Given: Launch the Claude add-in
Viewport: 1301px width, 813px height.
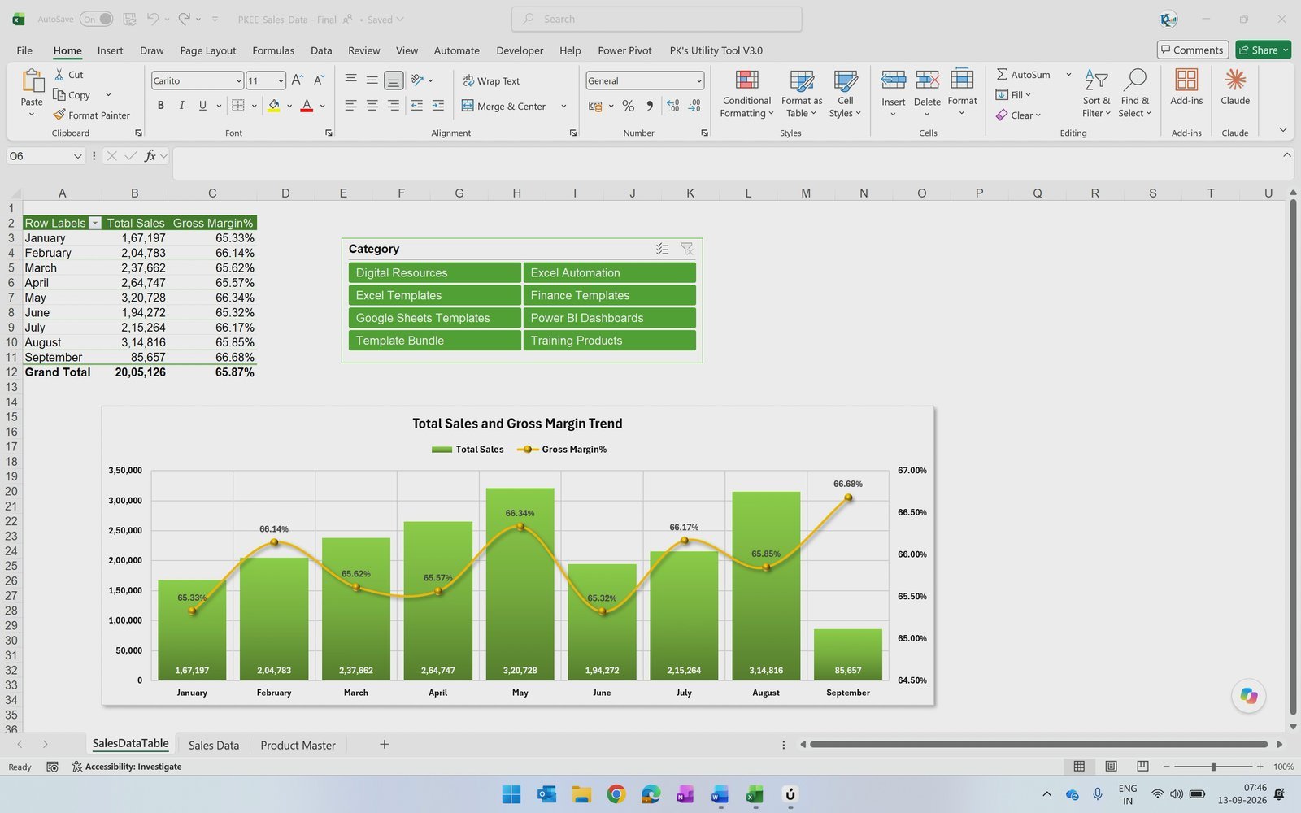Looking at the screenshot, I should (x=1234, y=87).
